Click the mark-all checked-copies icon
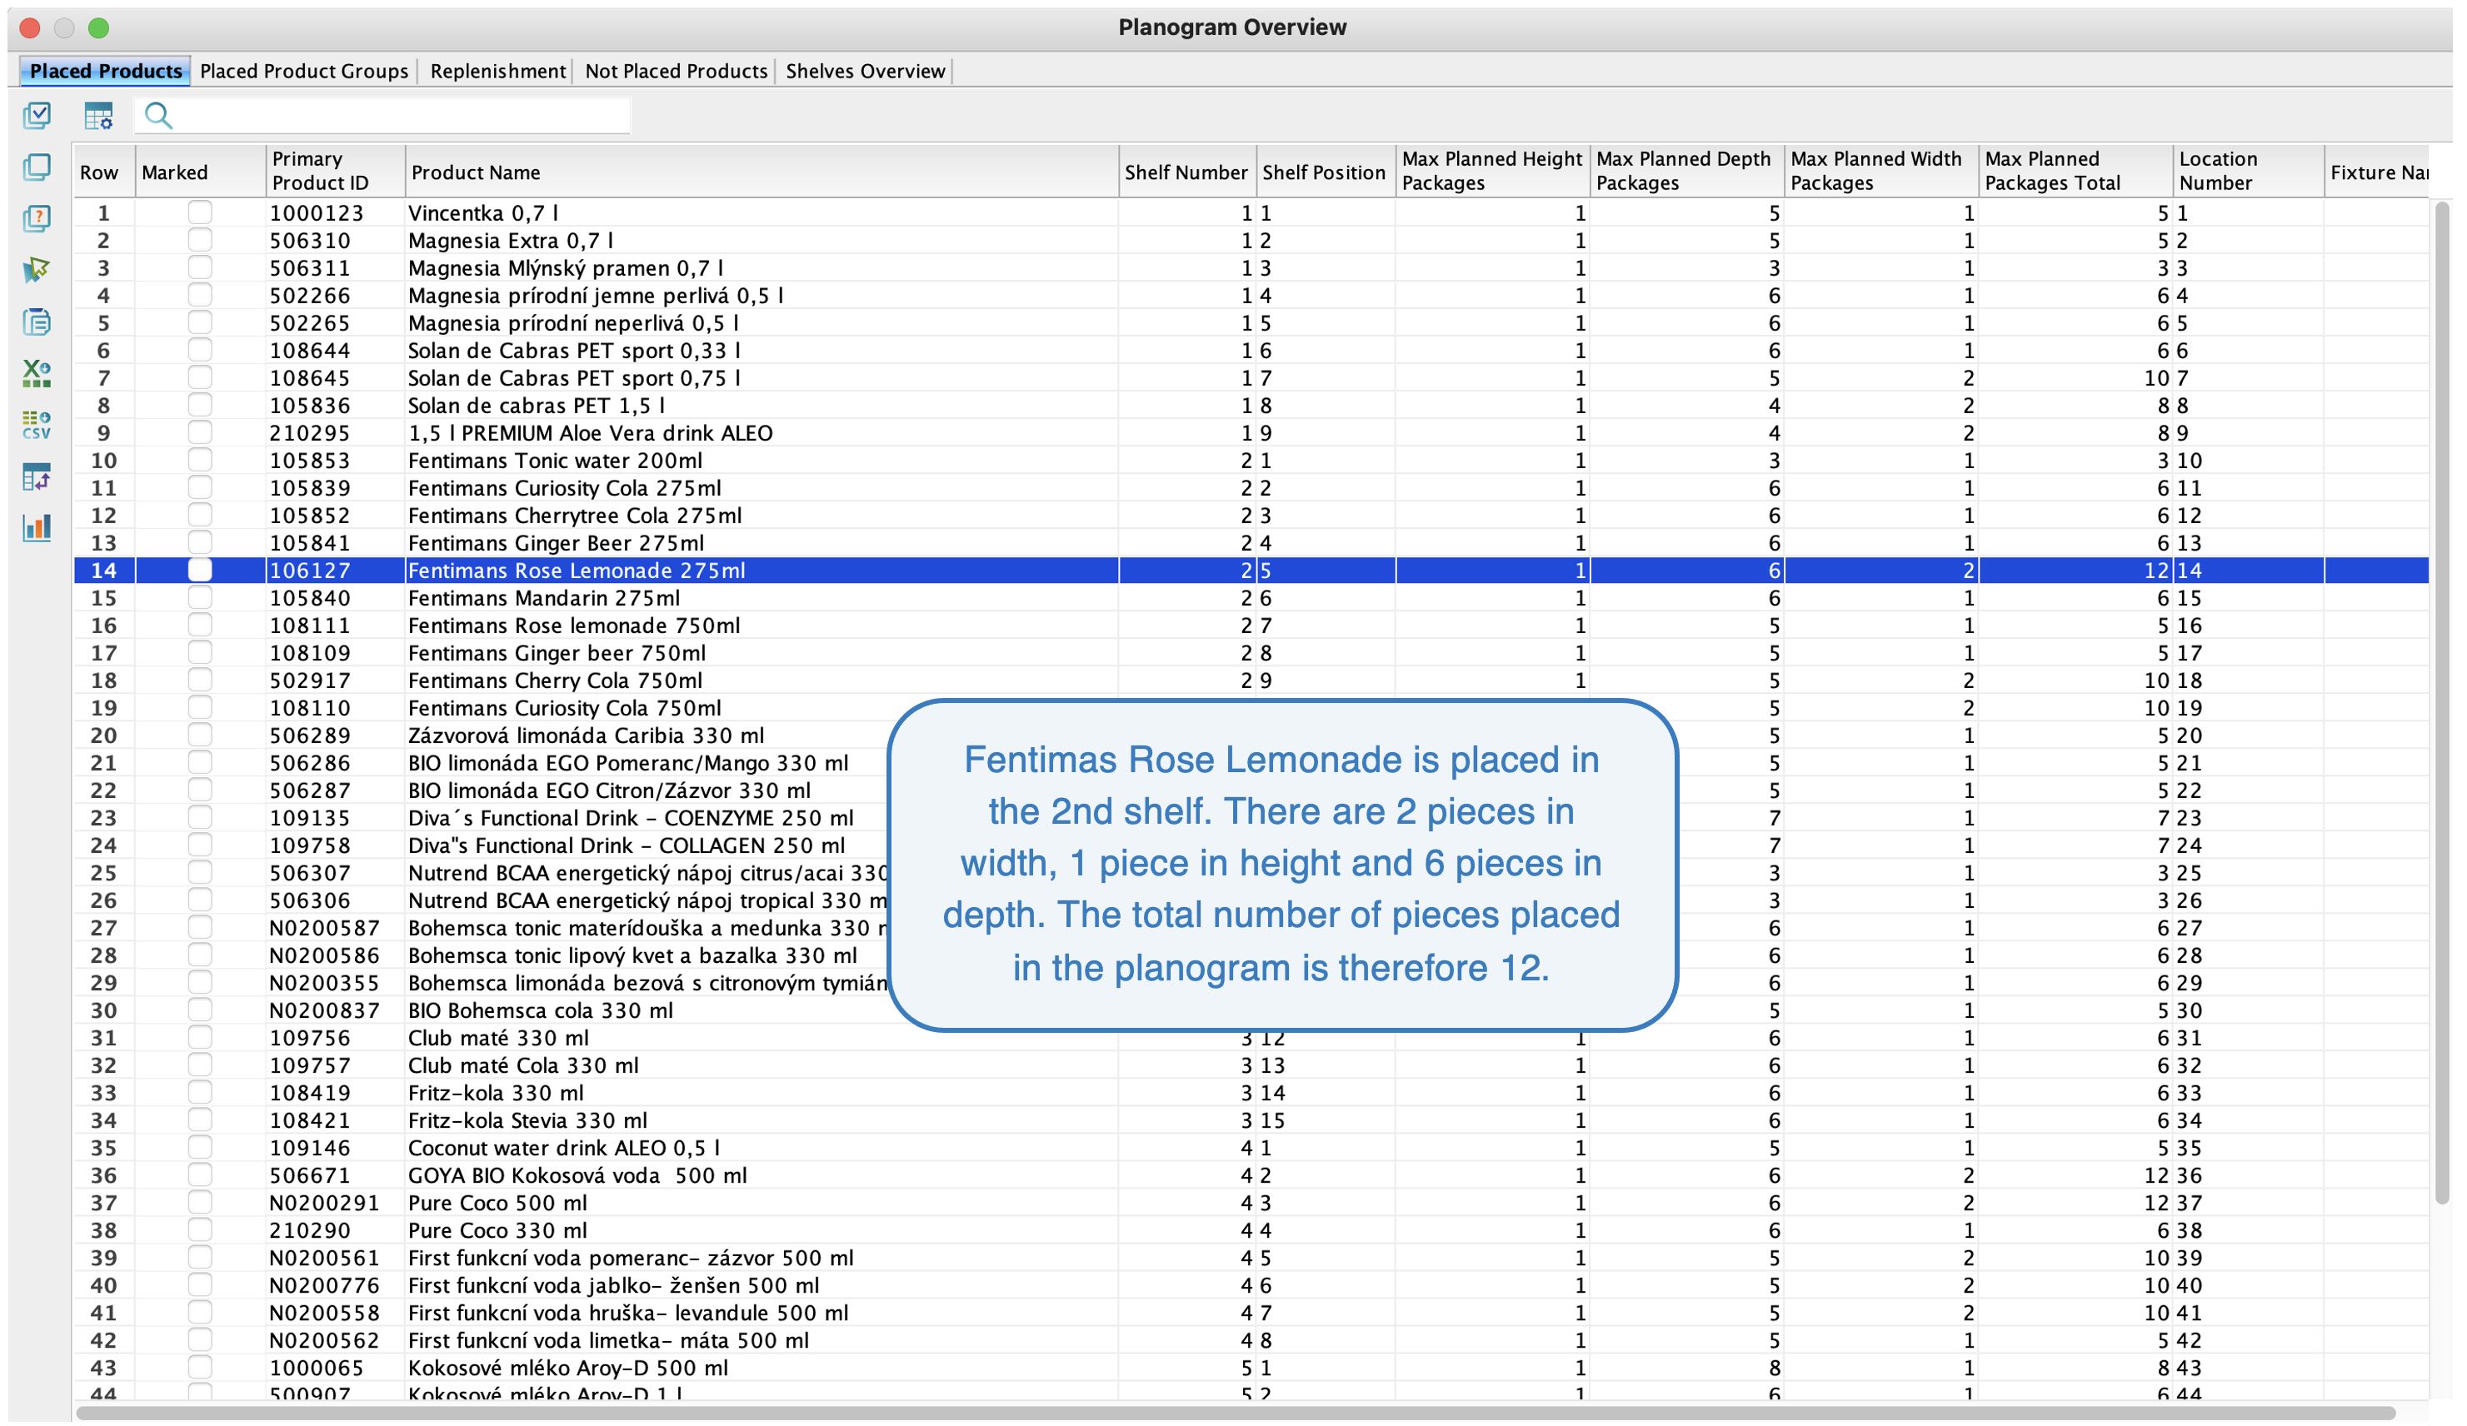Viewport: 2467px width, 1426px height. click(37, 116)
